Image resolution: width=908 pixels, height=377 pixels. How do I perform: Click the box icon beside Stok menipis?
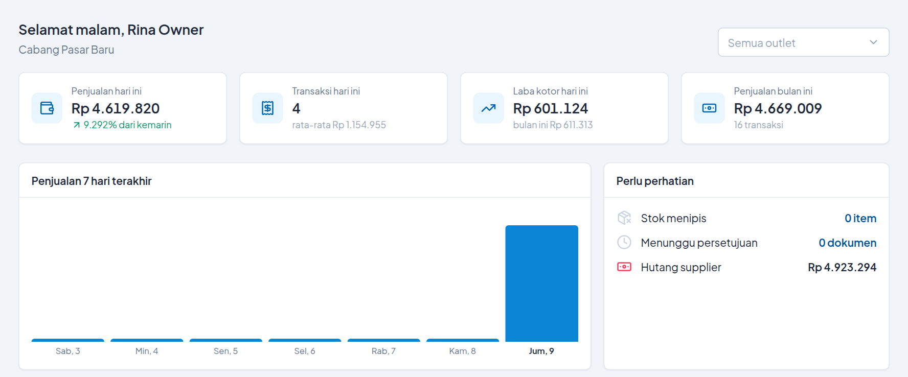(624, 218)
